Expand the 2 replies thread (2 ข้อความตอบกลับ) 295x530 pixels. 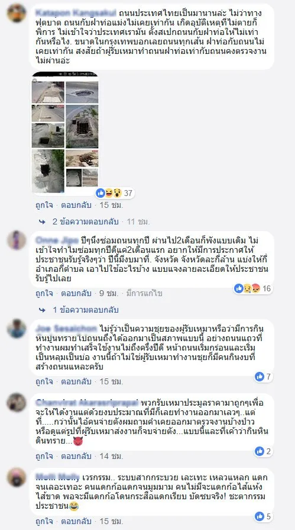(x=85, y=221)
